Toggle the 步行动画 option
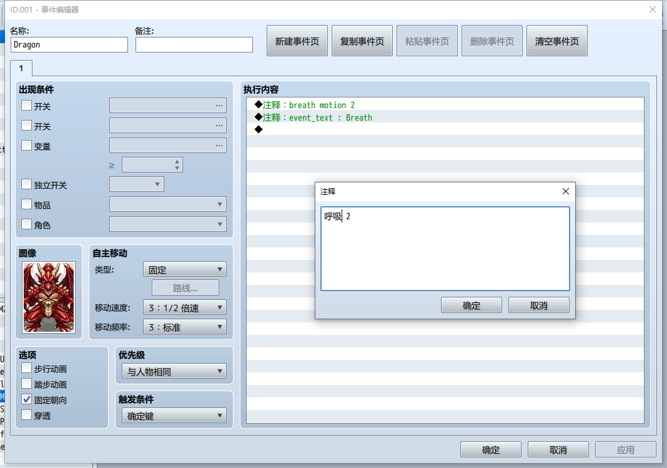 26,367
